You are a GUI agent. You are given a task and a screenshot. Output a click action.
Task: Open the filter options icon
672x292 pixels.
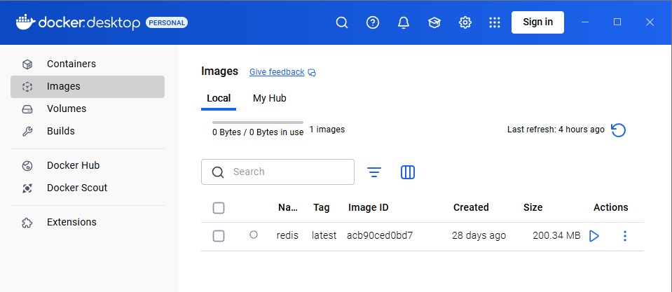[x=374, y=172]
